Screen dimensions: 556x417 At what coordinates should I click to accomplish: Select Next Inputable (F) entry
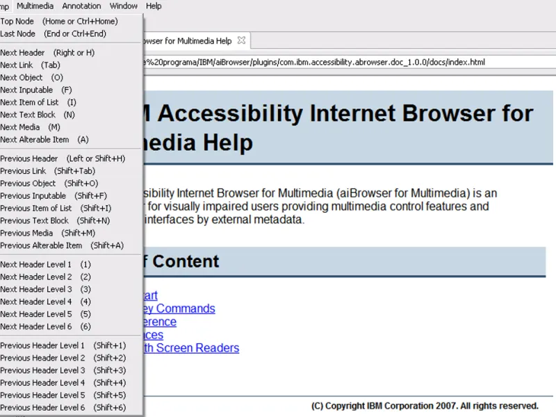click(x=71, y=90)
